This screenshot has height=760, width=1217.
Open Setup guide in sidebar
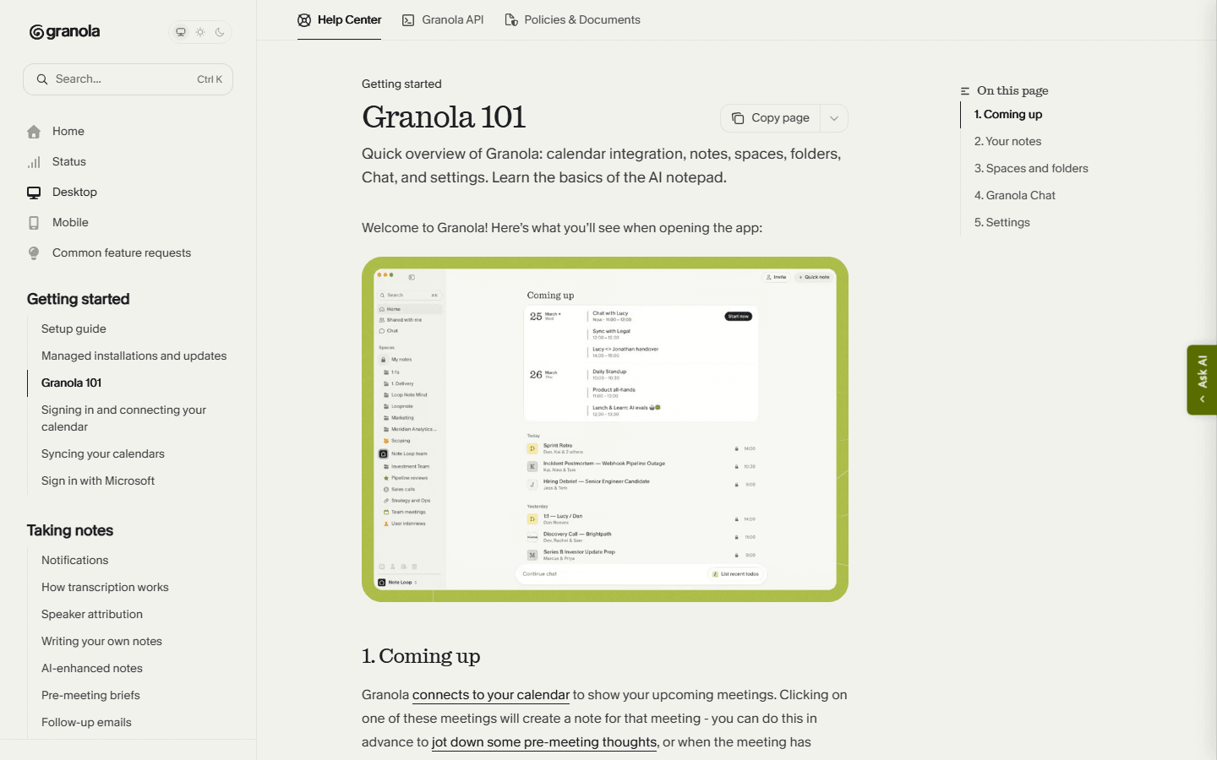pos(74,329)
